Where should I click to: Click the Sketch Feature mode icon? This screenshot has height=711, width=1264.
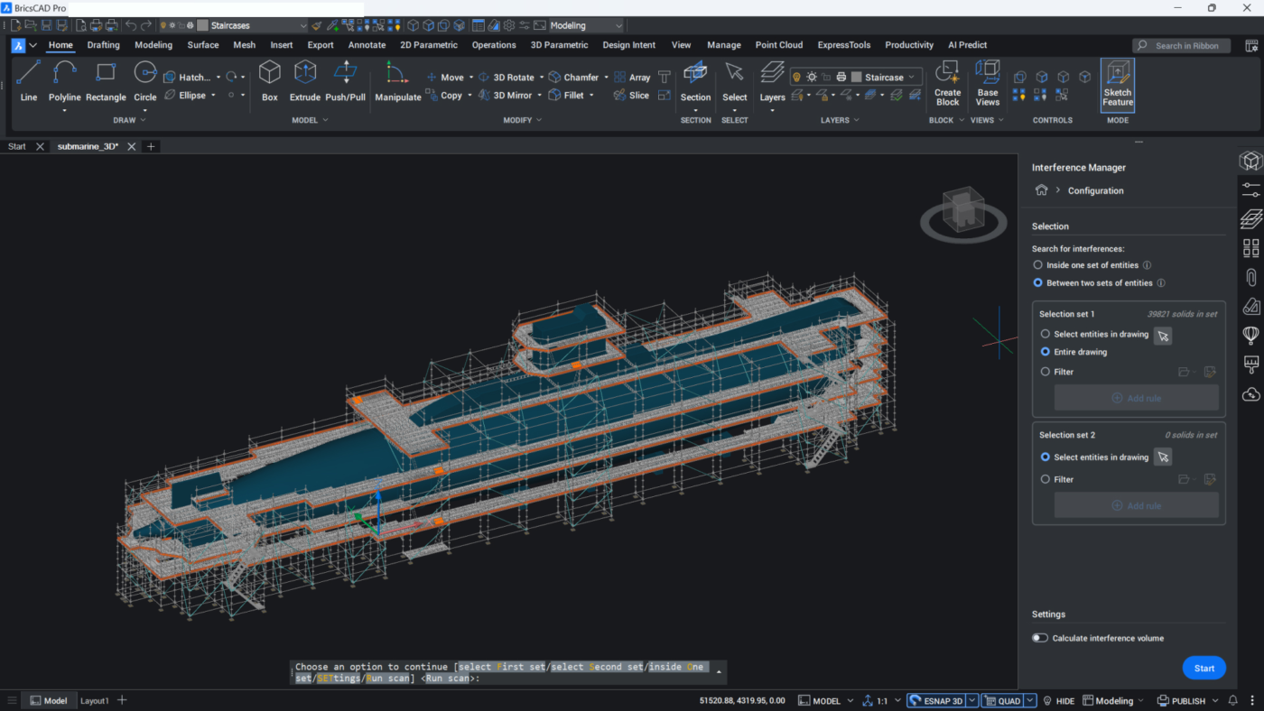(1117, 84)
